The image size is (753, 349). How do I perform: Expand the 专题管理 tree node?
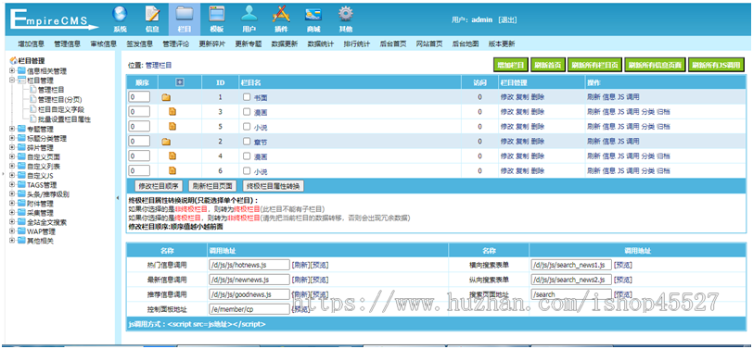[x=12, y=129]
